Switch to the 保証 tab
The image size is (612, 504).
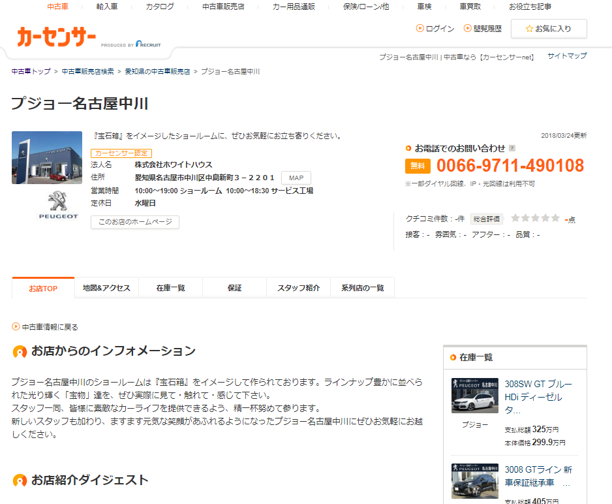tap(235, 288)
